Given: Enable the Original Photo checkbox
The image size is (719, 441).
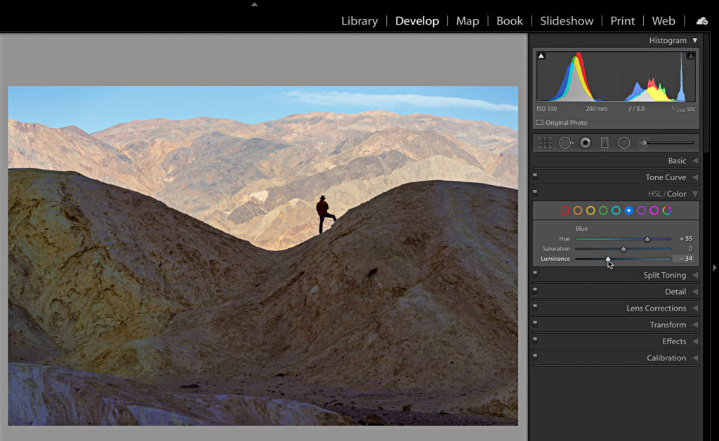Looking at the screenshot, I should [x=540, y=123].
